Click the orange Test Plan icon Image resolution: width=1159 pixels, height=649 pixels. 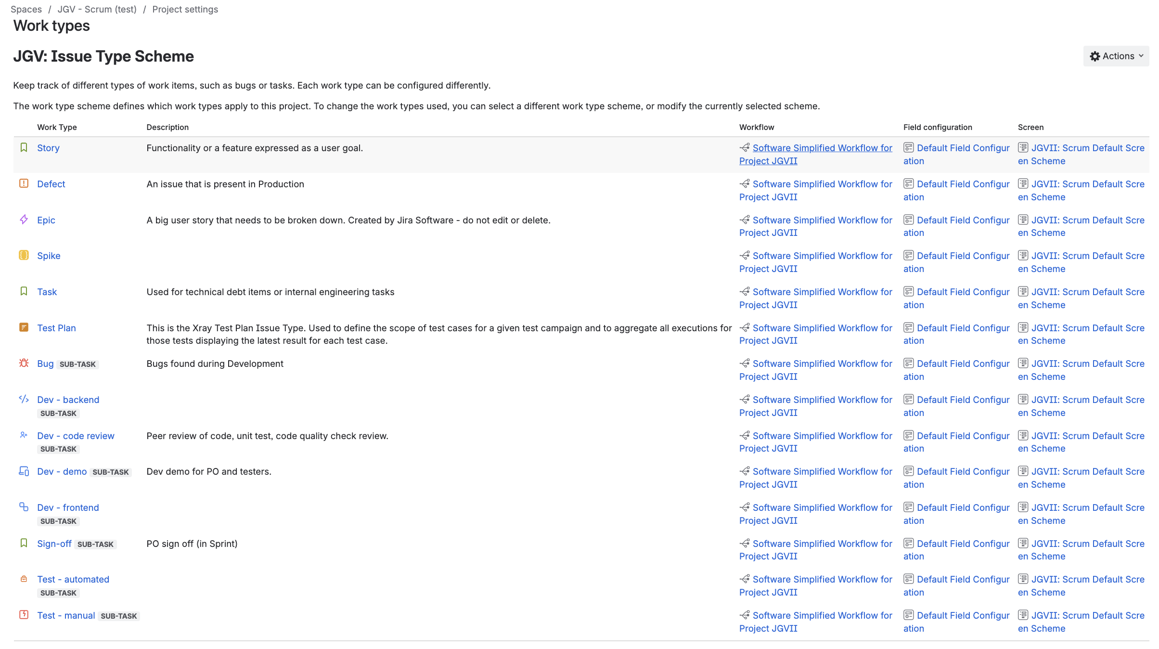pyautogui.click(x=24, y=327)
